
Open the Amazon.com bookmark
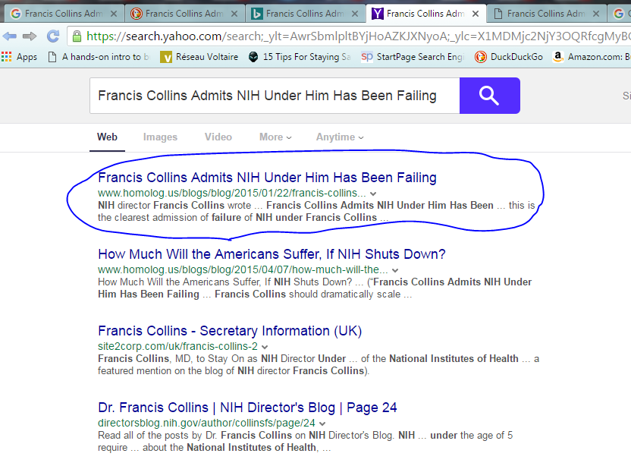point(590,57)
